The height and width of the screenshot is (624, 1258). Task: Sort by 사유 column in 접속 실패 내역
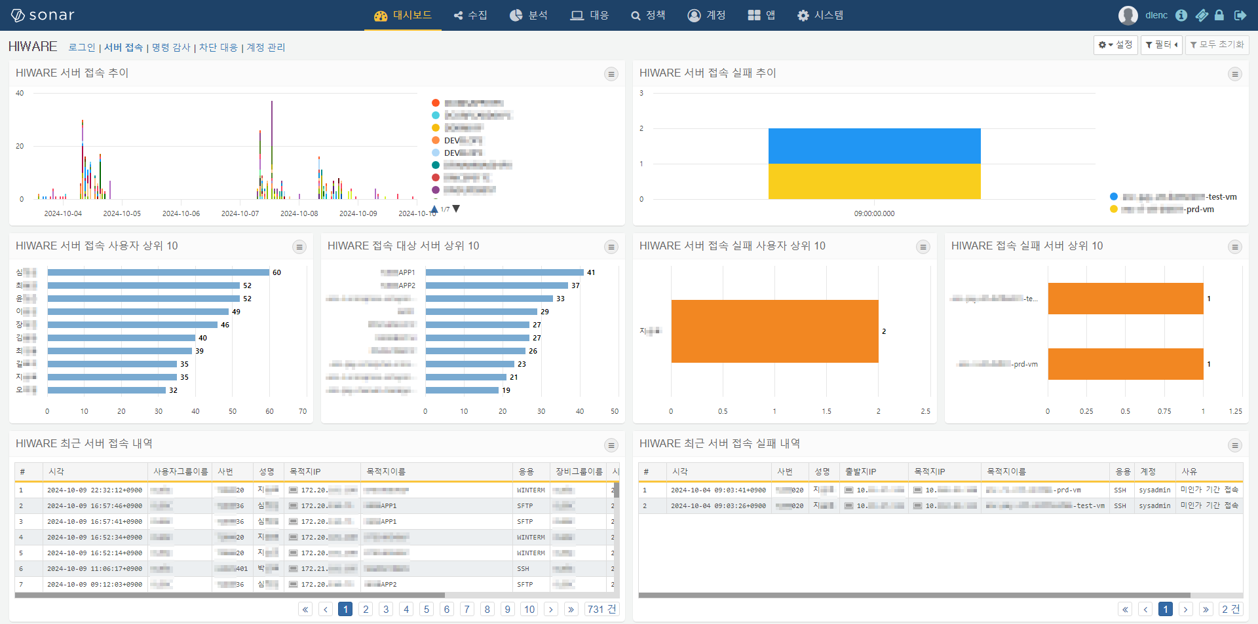(1209, 471)
